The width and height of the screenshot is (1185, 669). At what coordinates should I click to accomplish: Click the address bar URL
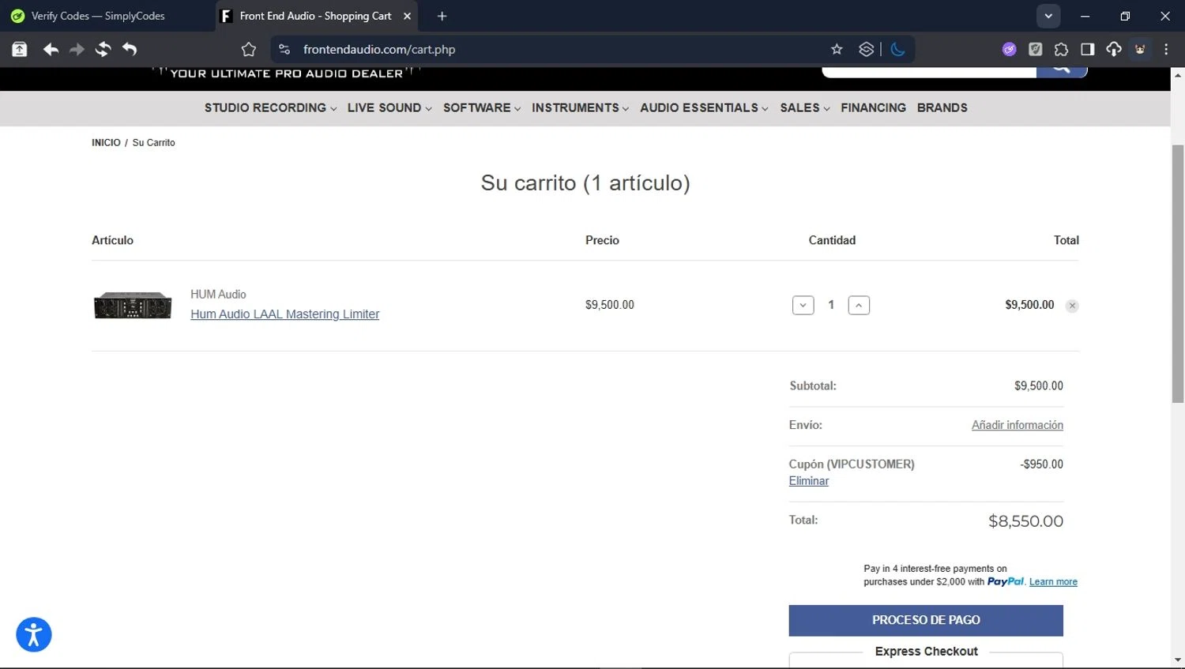tap(379, 49)
